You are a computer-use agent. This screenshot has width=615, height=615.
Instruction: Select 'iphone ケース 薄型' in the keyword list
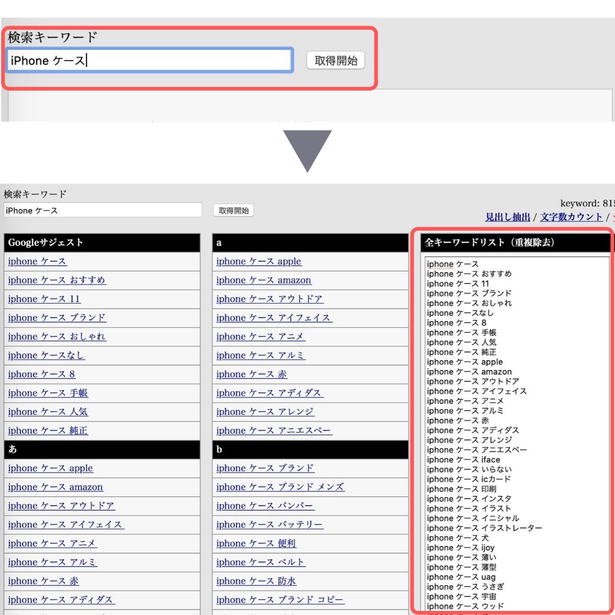pos(461,567)
